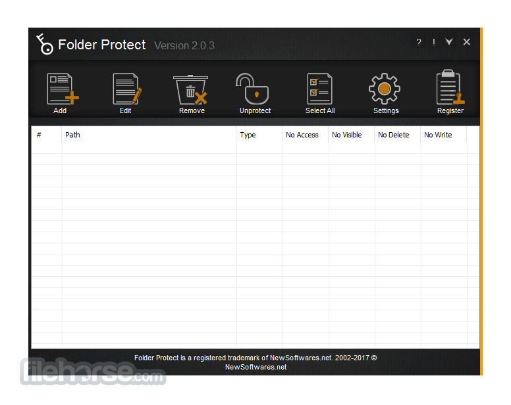Open the Edit item tool

(x=127, y=89)
